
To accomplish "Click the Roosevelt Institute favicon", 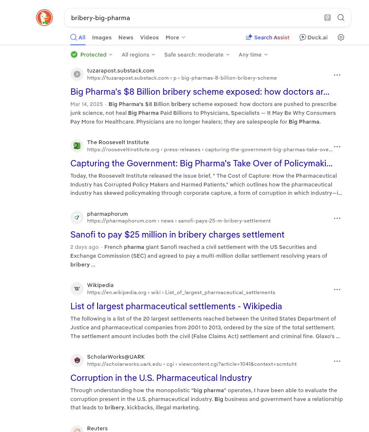I will pos(77,146).
